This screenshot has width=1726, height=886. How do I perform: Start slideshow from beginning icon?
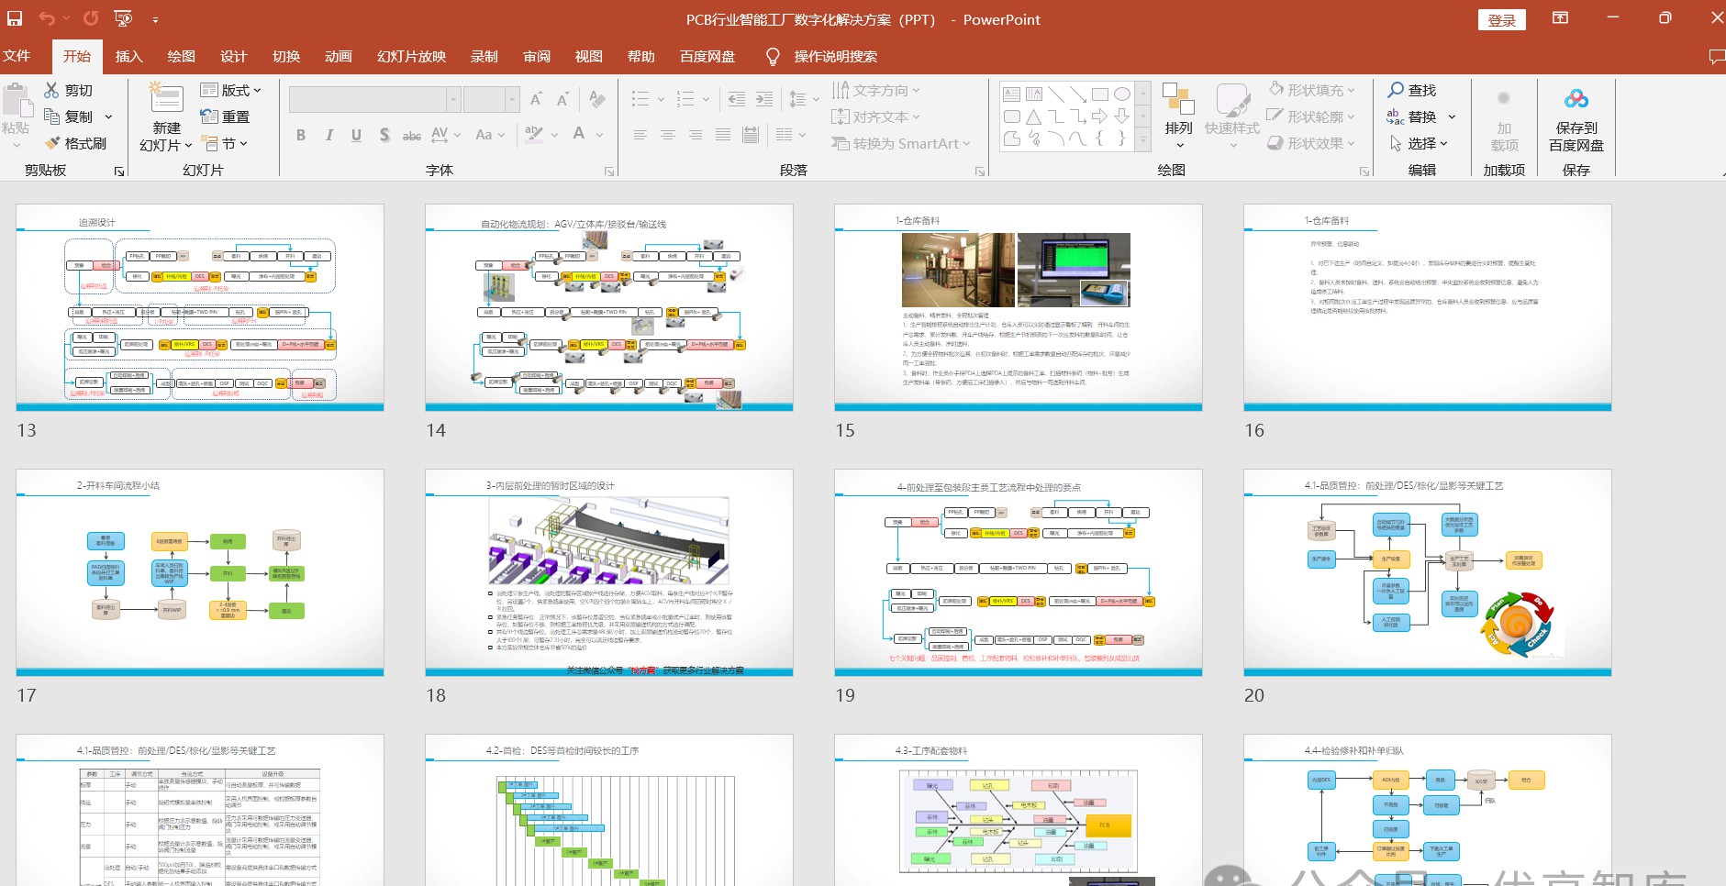tap(123, 18)
